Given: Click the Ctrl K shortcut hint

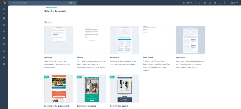Looking at the screenshot, I should point(72,3).
